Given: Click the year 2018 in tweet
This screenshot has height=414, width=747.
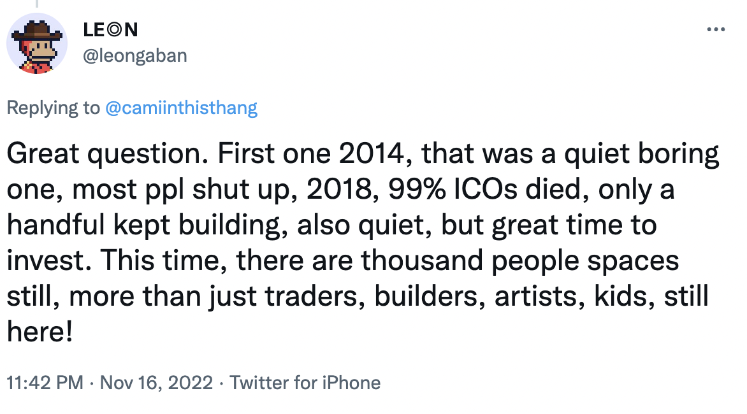Looking at the screenshot, I should pos(338,189).
